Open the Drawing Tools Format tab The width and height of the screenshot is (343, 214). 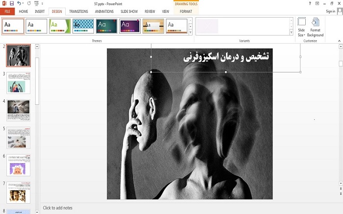click(186, 11)
